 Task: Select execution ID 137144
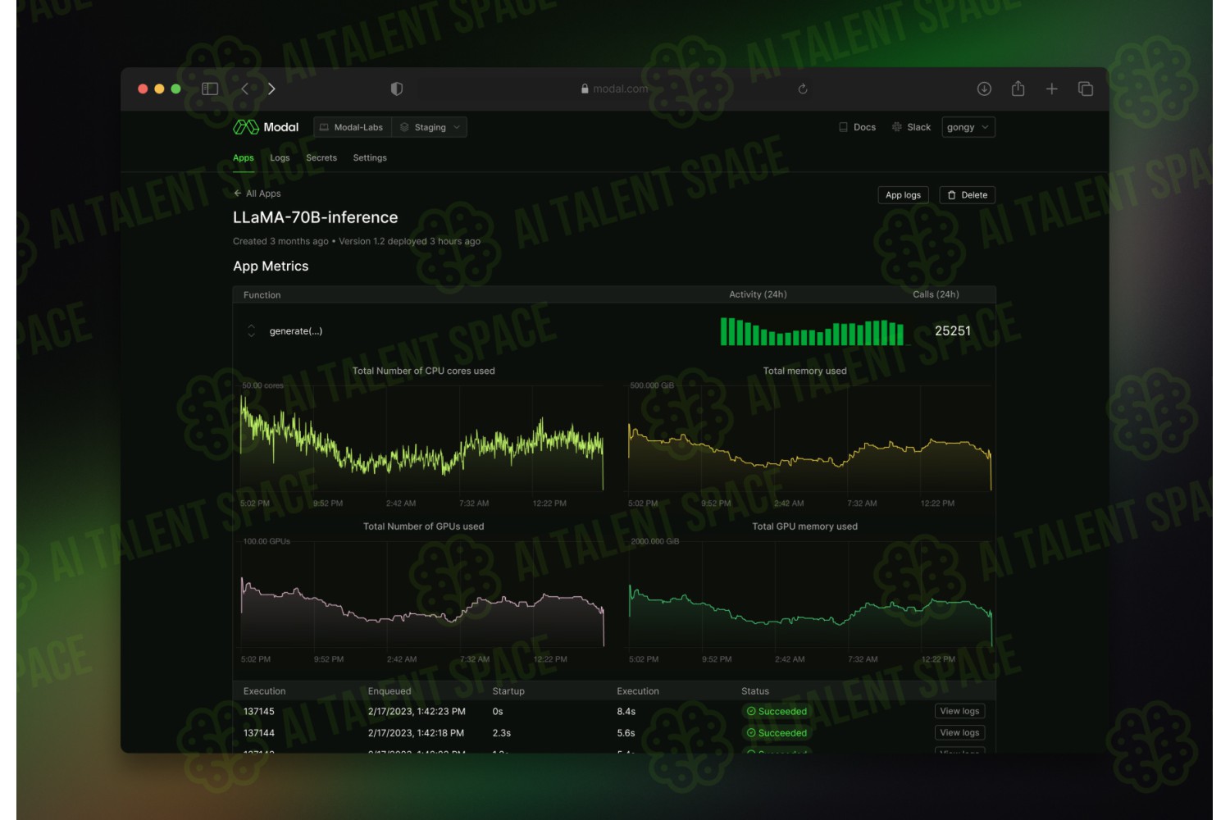259,733
